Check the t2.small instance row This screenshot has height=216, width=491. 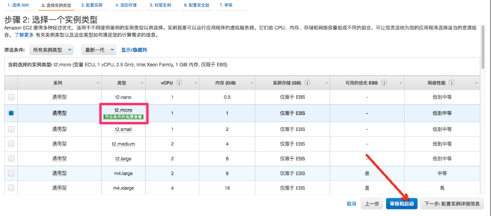pyautogui.click(x=11, y=129)
